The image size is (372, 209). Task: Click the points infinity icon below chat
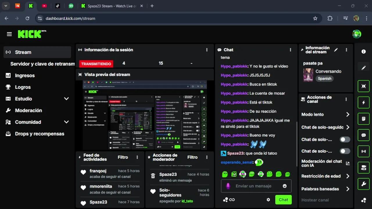(x=228, y=200)
